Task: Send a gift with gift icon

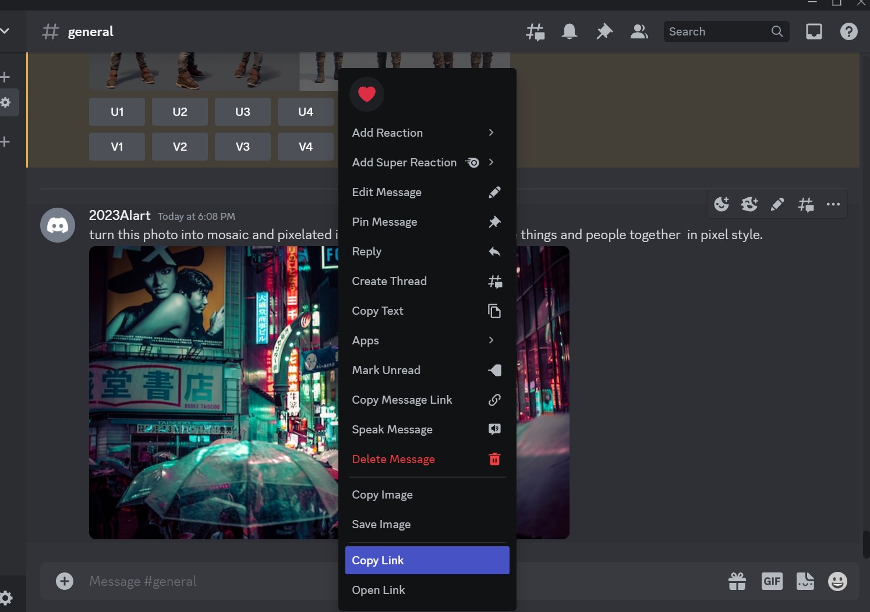Action: (737, 581)
